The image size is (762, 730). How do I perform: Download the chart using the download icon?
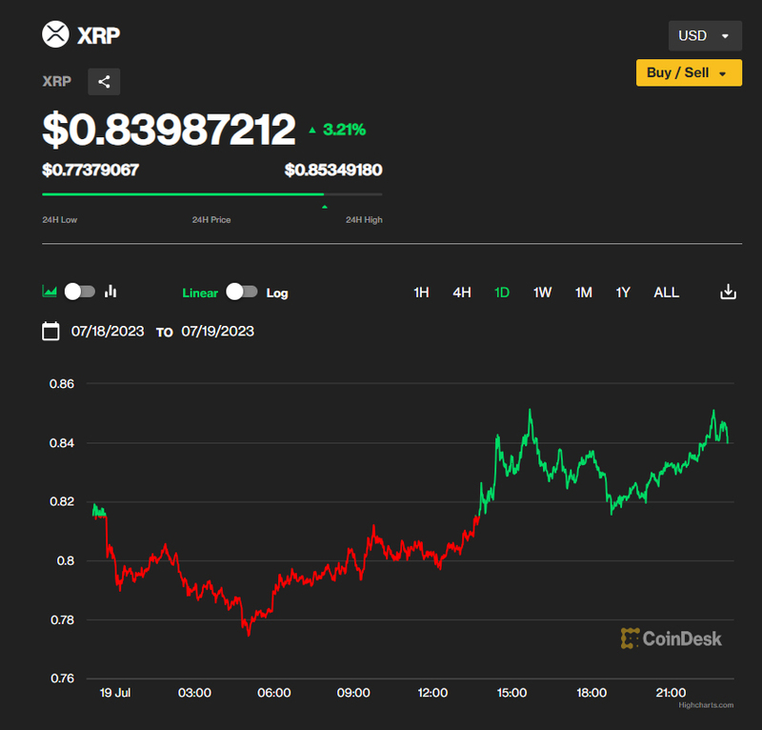728,293
